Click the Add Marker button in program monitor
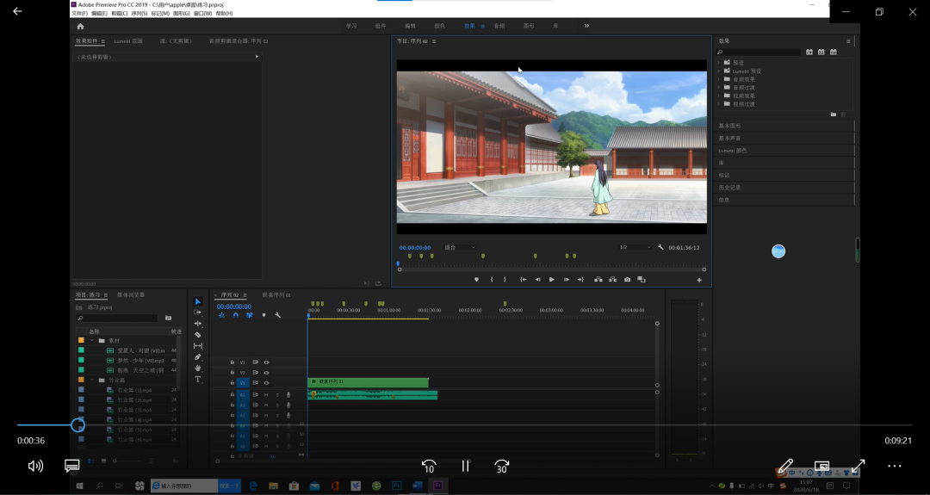The width and height of the screenshot is (930, 495). [476, 280]
